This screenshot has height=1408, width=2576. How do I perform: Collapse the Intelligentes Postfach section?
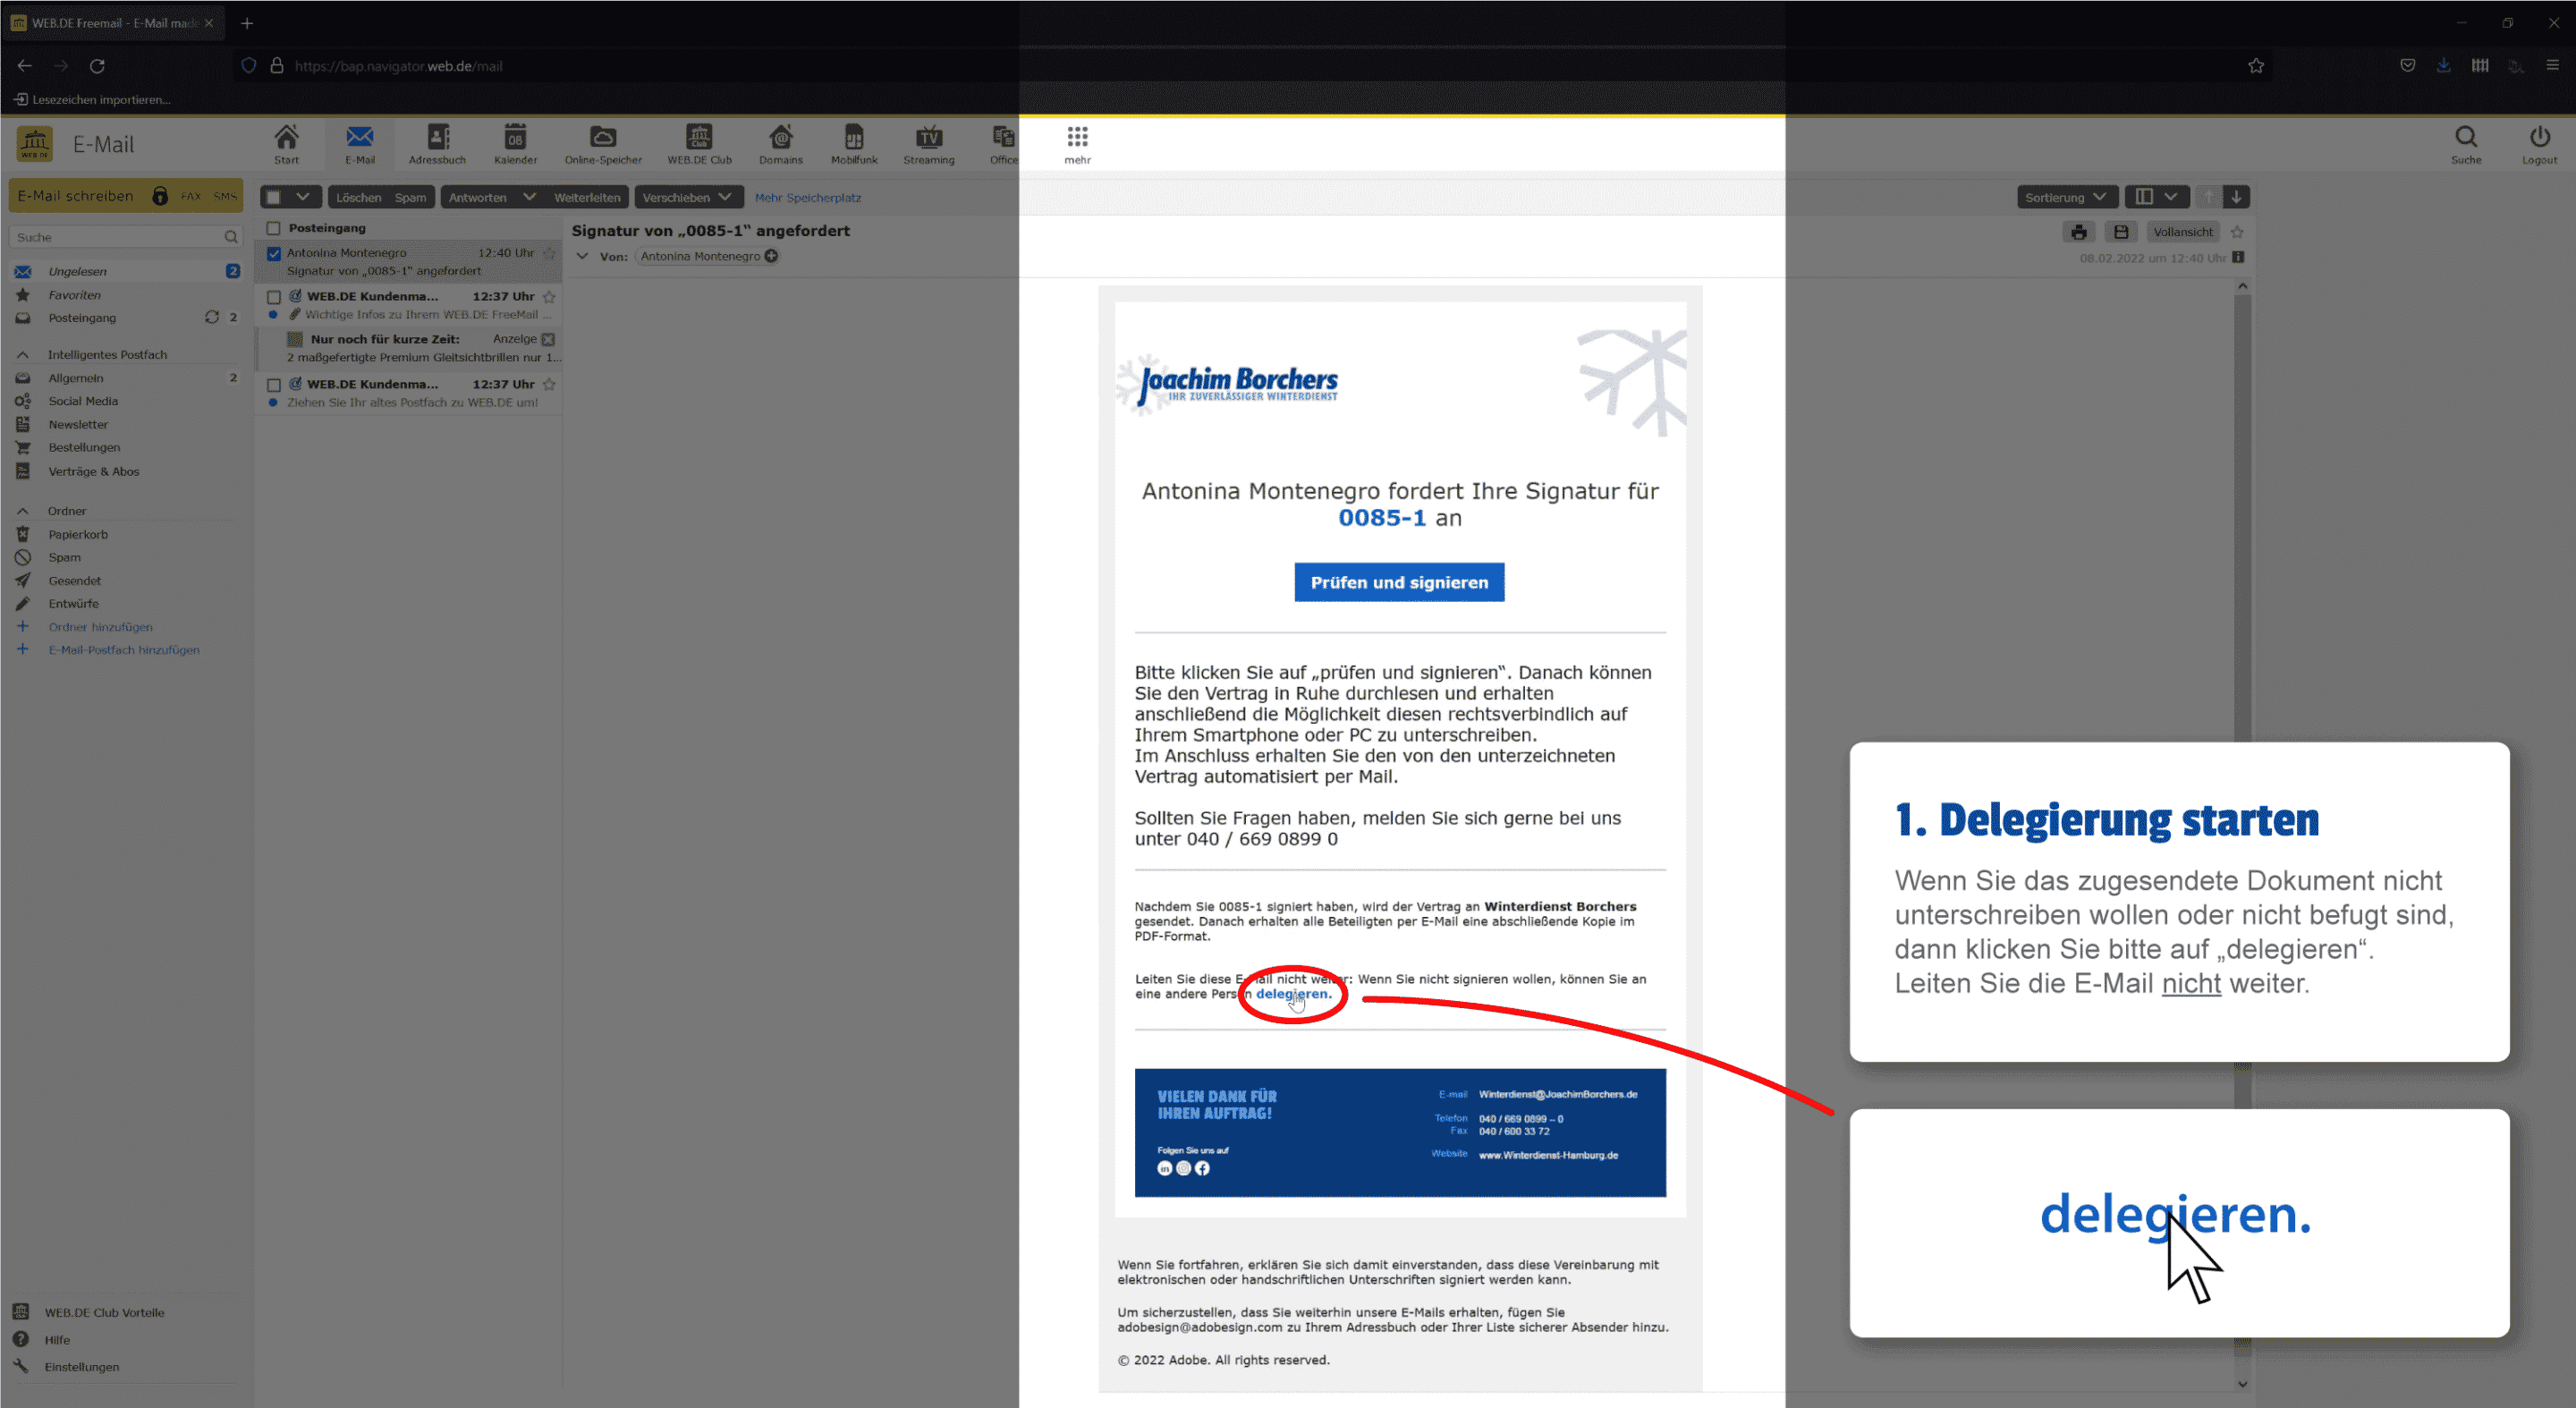pyautogui.click(x=23, y=354)
